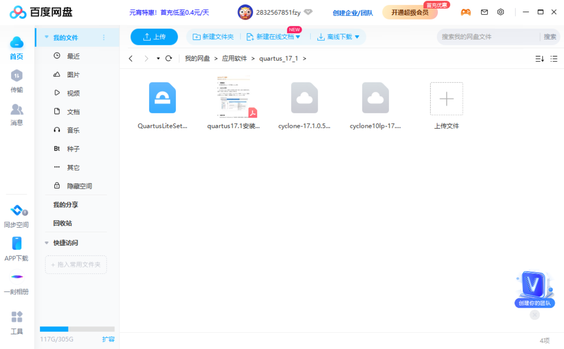
Task: Click the 扩容 expand storage link
Action: pyautogui.click(x=108, y=339)
